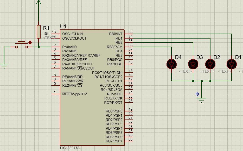Image resolution: width=243 pixels, height=151 pixels.
Task: Click pin label RA0/AN0
Action: 69,47
